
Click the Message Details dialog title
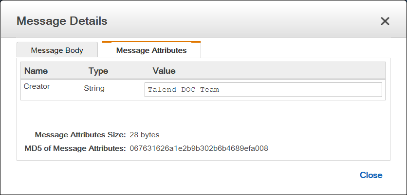[62, 21]
